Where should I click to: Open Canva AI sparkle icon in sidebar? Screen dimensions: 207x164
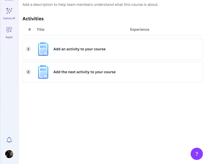click(x=9, y=11)
